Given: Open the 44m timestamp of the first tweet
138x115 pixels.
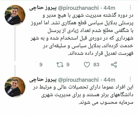Looking at the screenshot, I should pos(109,8).
